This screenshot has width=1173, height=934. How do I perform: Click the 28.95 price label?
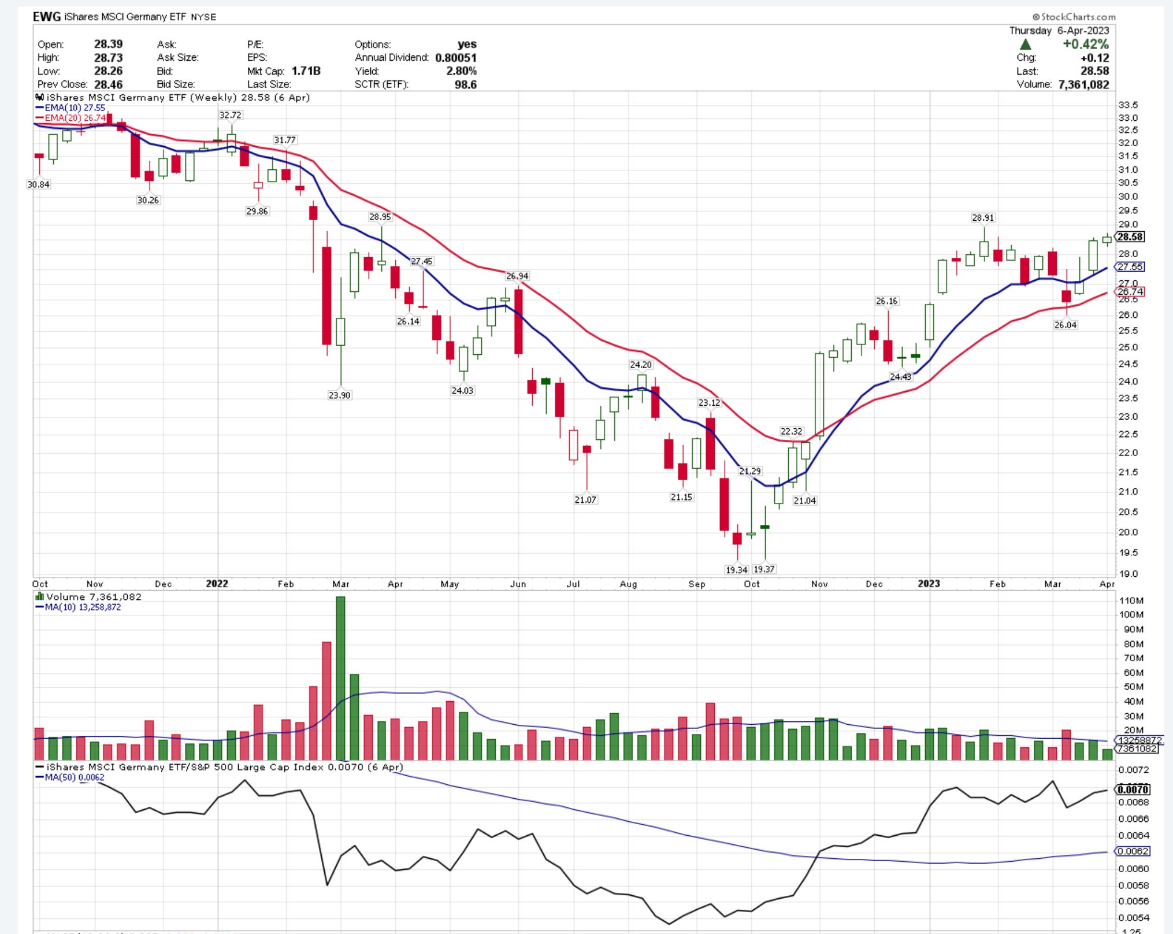(380, 217)
